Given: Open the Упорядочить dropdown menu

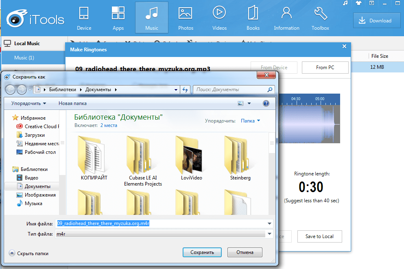Looking at the screenshot, I should pos(28,103).
